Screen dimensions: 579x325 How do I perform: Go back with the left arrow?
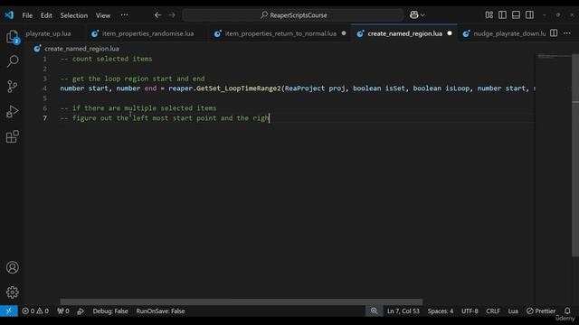pos(157,15)
